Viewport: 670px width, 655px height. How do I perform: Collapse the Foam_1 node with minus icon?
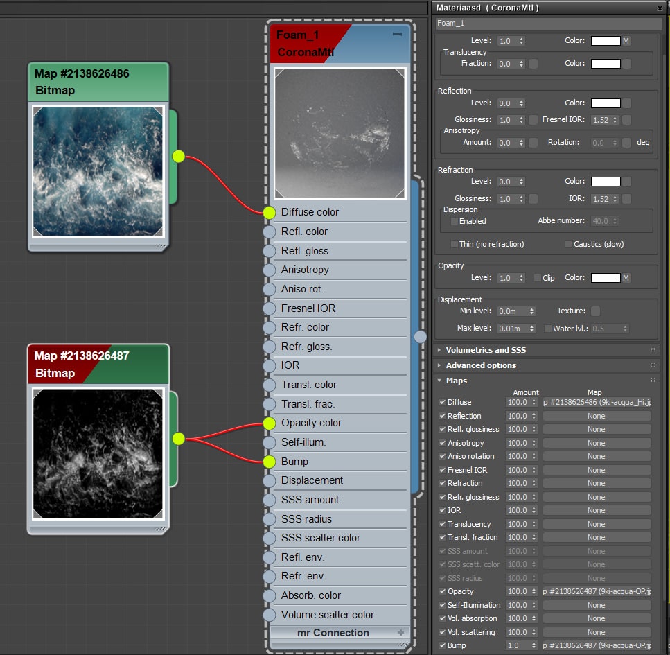click(397, 34)
